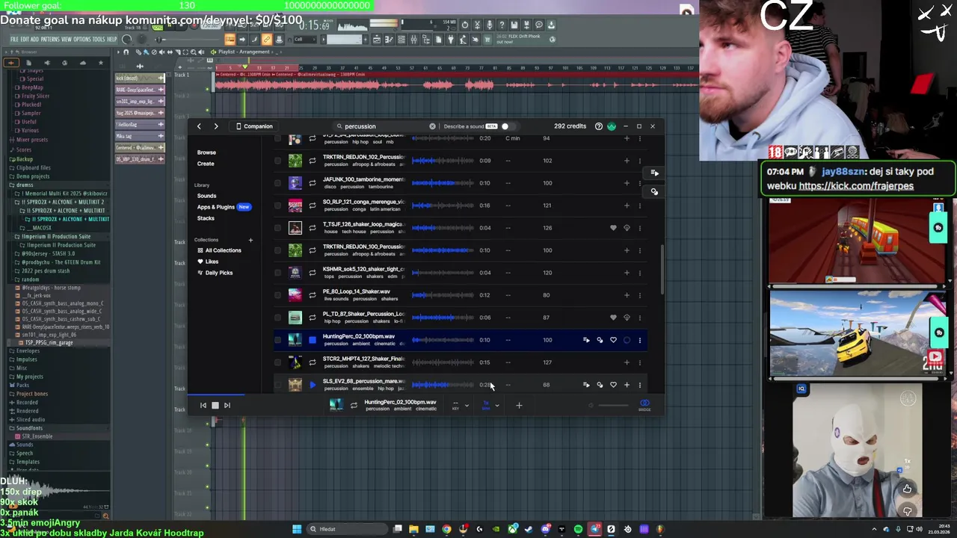Toggle loop icon for KSHMR_sok5_120_shaker row
Screen dimensions: 957x538
coord(313,273)
